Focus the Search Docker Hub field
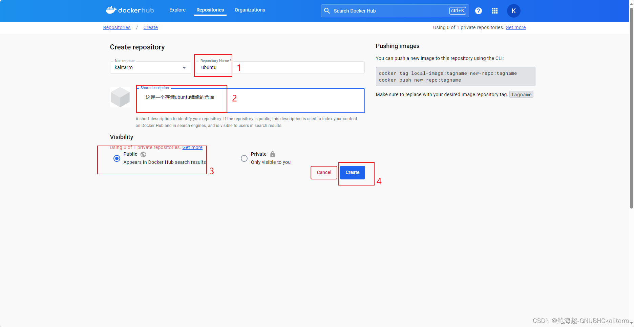The image size is (634, 327). [395, 11]
